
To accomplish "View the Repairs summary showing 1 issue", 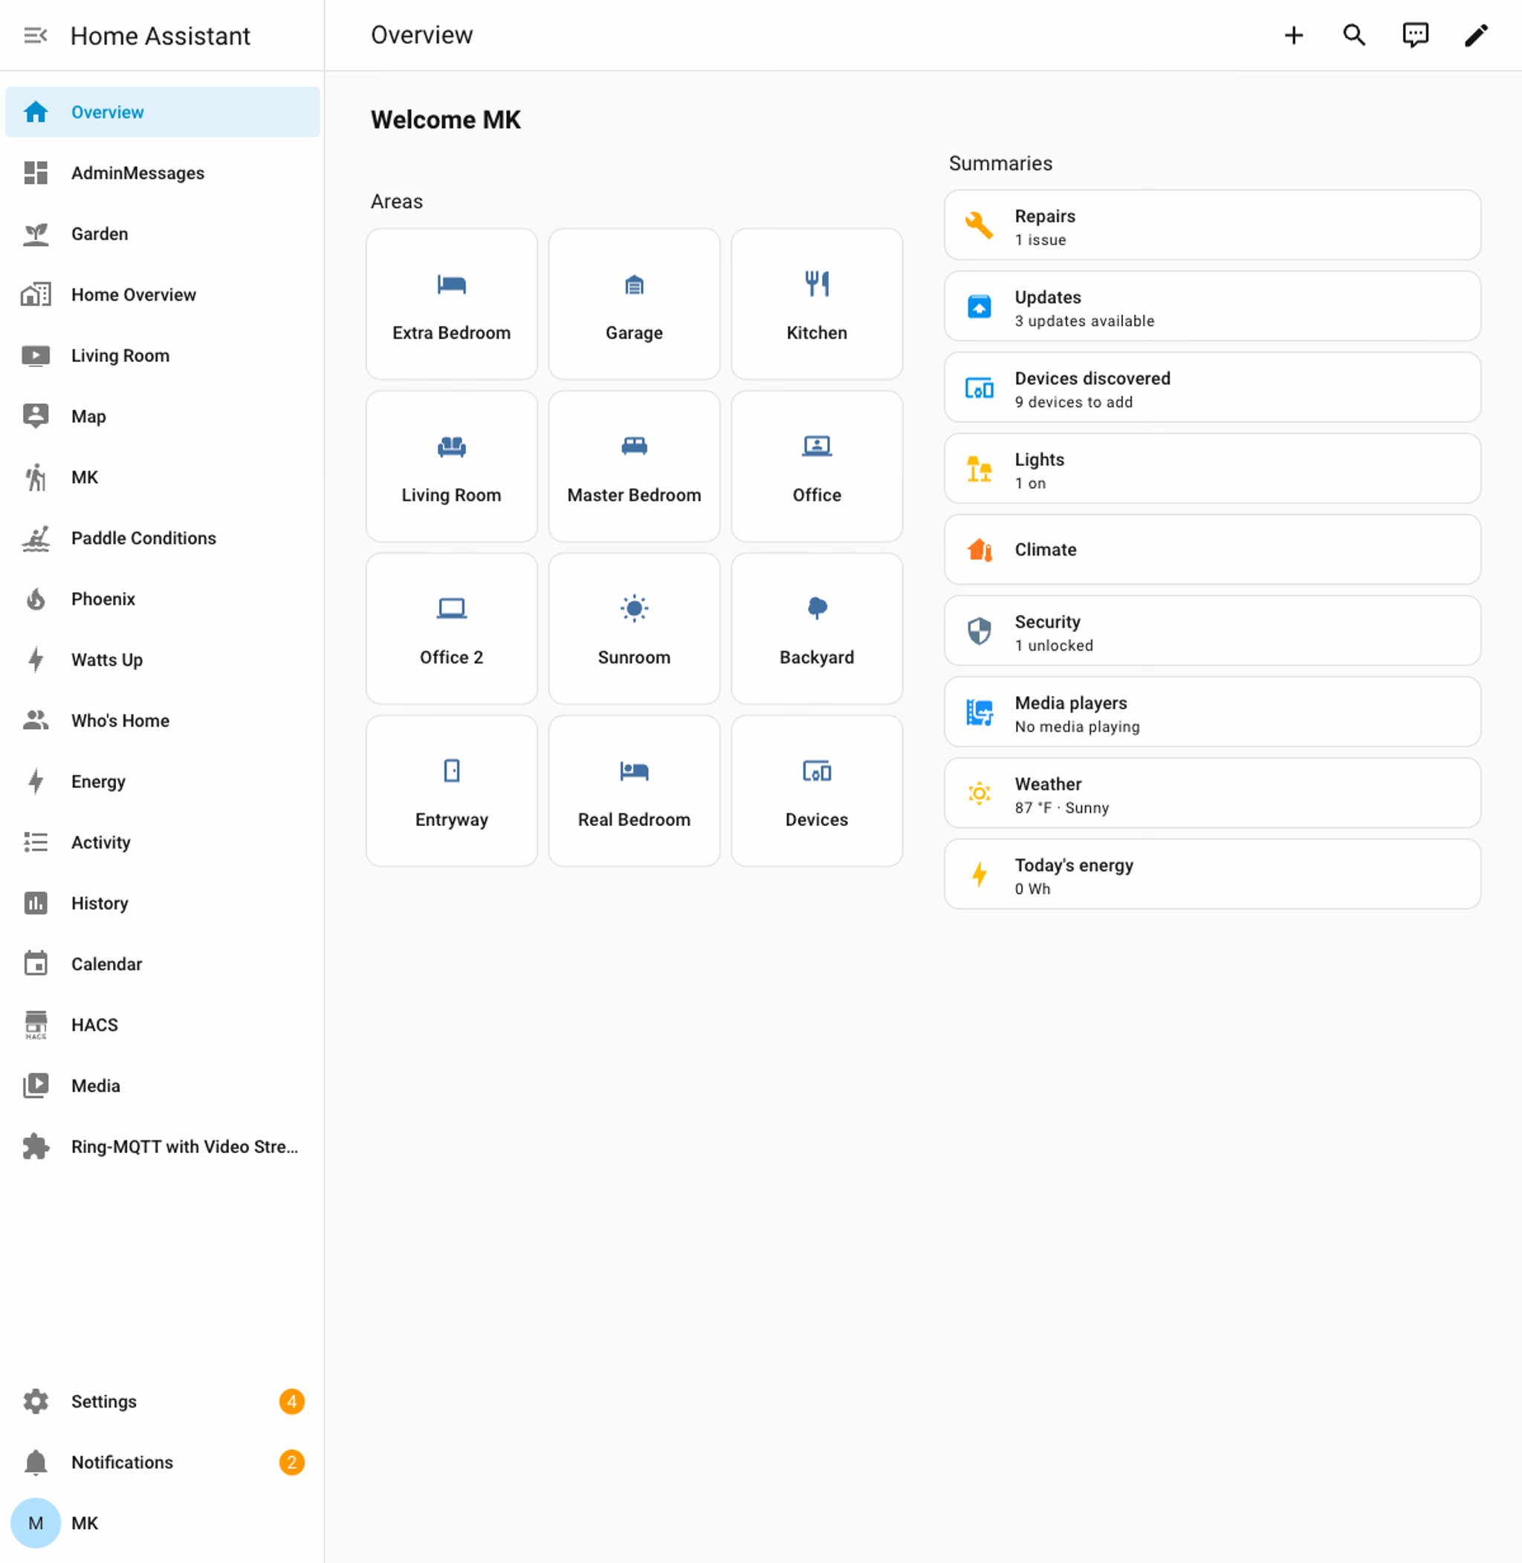I will pyautogui.click(x=1212, y=225).
